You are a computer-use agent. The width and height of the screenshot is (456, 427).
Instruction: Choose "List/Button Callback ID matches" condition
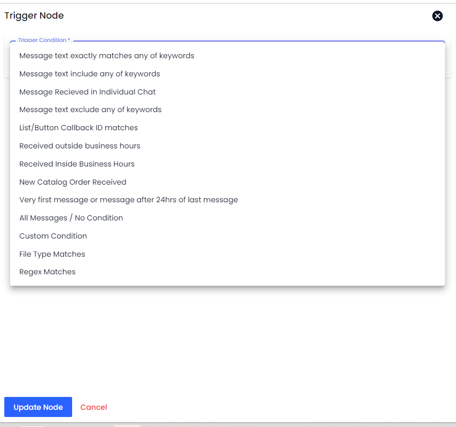pyautogui.click(x=78, y=128)
